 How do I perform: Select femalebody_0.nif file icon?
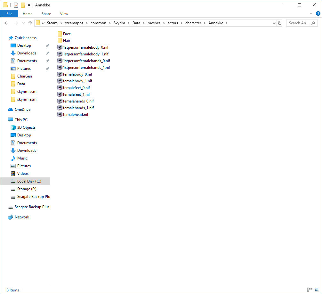(x=60, y=74)
